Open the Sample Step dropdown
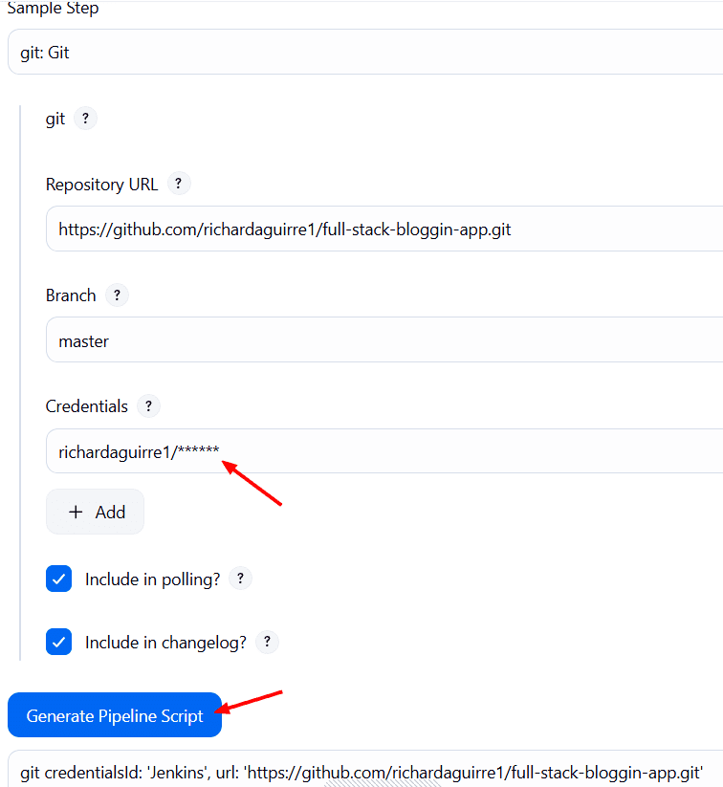Image resolution: width=723 pixels, height=787 pixels. (365, 53)
